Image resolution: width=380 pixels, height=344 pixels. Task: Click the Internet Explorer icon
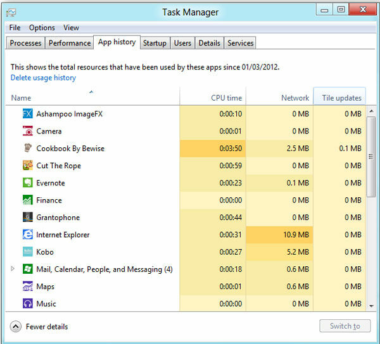pyautogui.click(x=27, y=235)
